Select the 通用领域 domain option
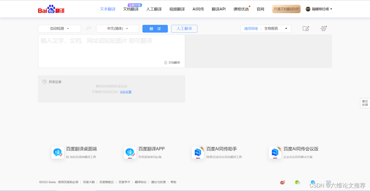This screenshot has height=191, width=370. (251, 29)
